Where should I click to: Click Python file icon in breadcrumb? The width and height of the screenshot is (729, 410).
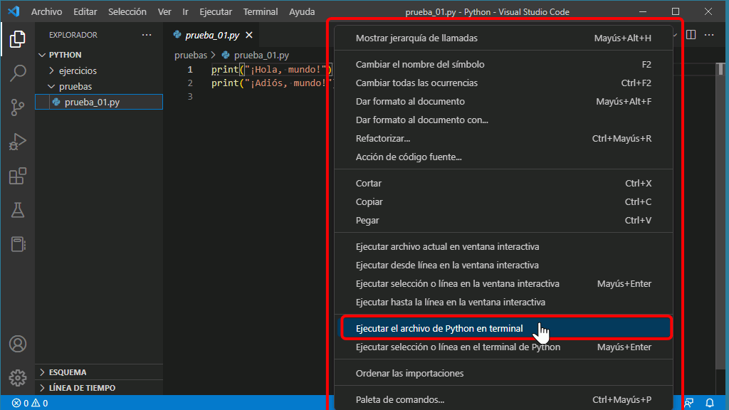[x=226, y=56]
